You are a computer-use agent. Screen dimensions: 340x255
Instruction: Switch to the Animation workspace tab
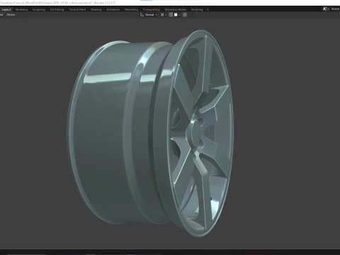click(113, 10)
